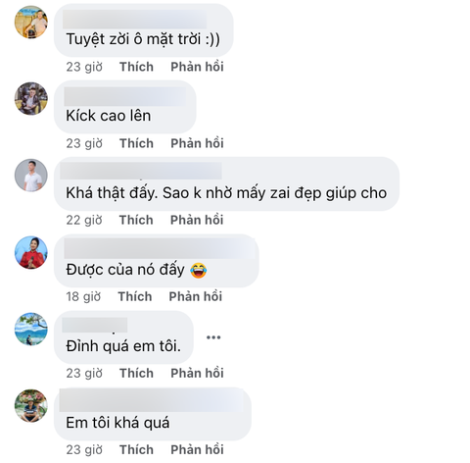Open beach avatar next to 'Đỉnh quá em tôi'
Viewport: 470px width, 463px height.
tap(31, 329)
